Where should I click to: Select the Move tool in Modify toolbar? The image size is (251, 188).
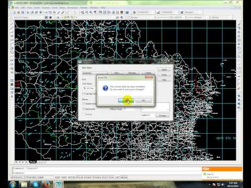coord(239,44)
